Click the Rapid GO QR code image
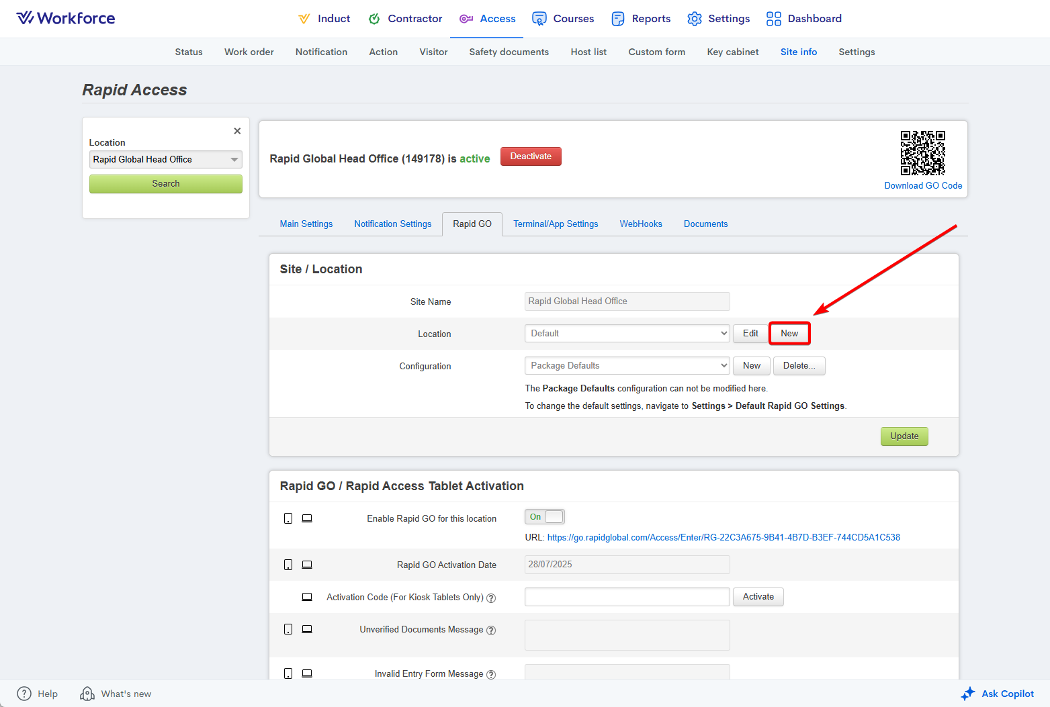This screenshot has height=707, width=1050. point(922,153)
